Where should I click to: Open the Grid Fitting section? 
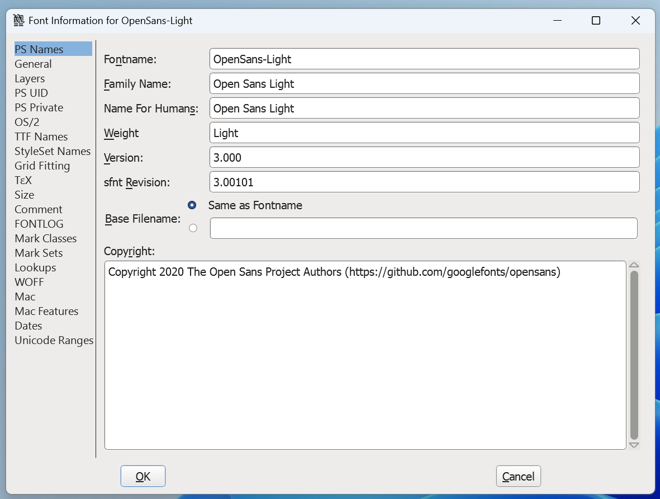pos(42,166)
